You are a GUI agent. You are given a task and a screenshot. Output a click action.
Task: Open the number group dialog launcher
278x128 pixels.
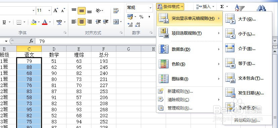pyautogui.click(x=151, y=33)
